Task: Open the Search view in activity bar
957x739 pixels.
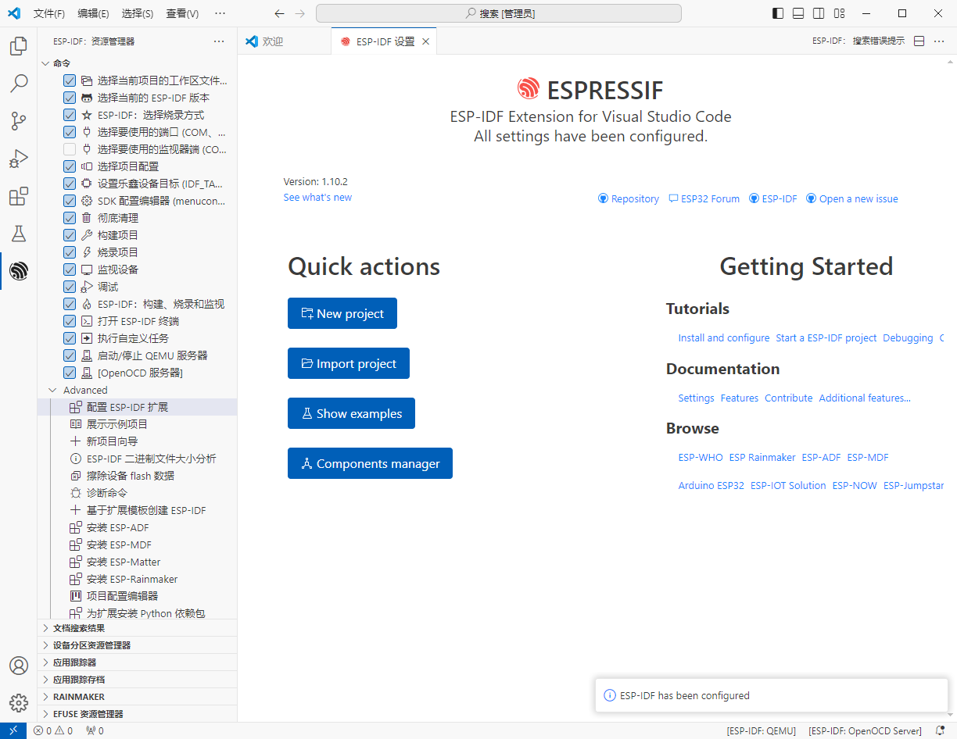Action: [x=19, y=84]
